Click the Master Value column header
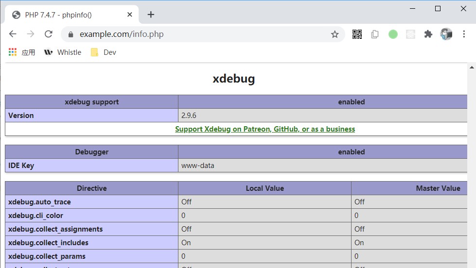 coord(409,188)
